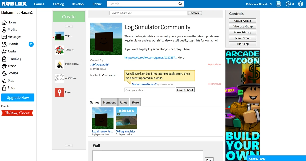Viewport: 306px width, 161px height.
Task: Expand the Chat & Party panel
Action: click(x=257, y=159)
